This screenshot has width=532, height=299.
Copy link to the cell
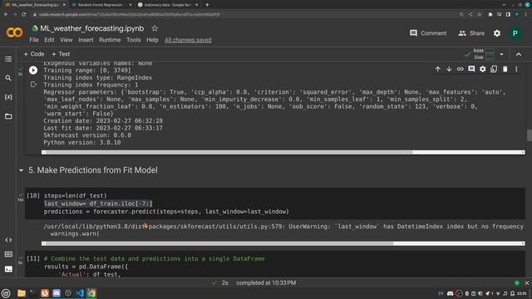[460, 69]
